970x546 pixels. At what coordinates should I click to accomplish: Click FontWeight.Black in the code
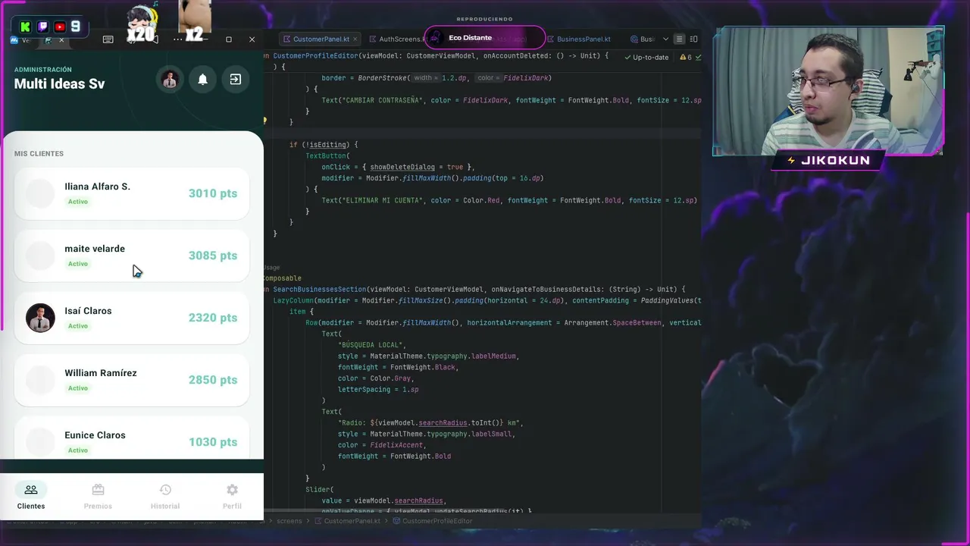(424, 367)
